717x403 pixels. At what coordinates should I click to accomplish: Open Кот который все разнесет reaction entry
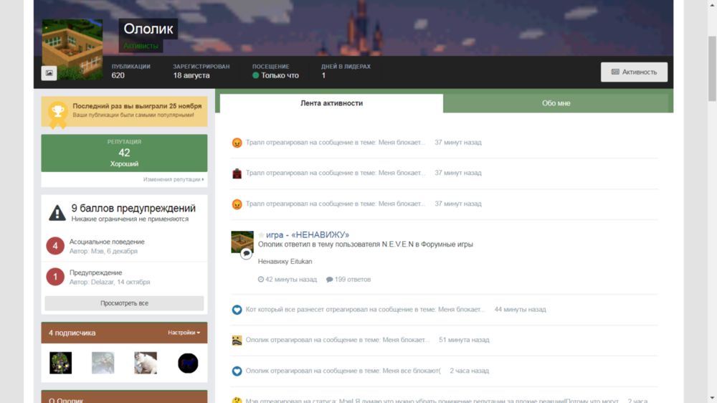click(365, 310)
